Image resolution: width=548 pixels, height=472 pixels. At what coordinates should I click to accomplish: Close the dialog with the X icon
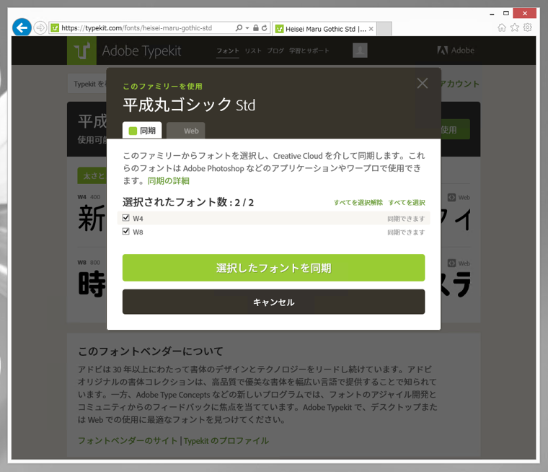[x=423, y=83]
